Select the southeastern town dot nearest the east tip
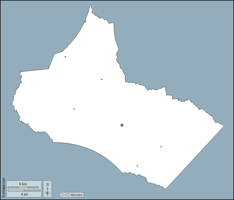This screenshot has width=234, height=200. [161, 147]
